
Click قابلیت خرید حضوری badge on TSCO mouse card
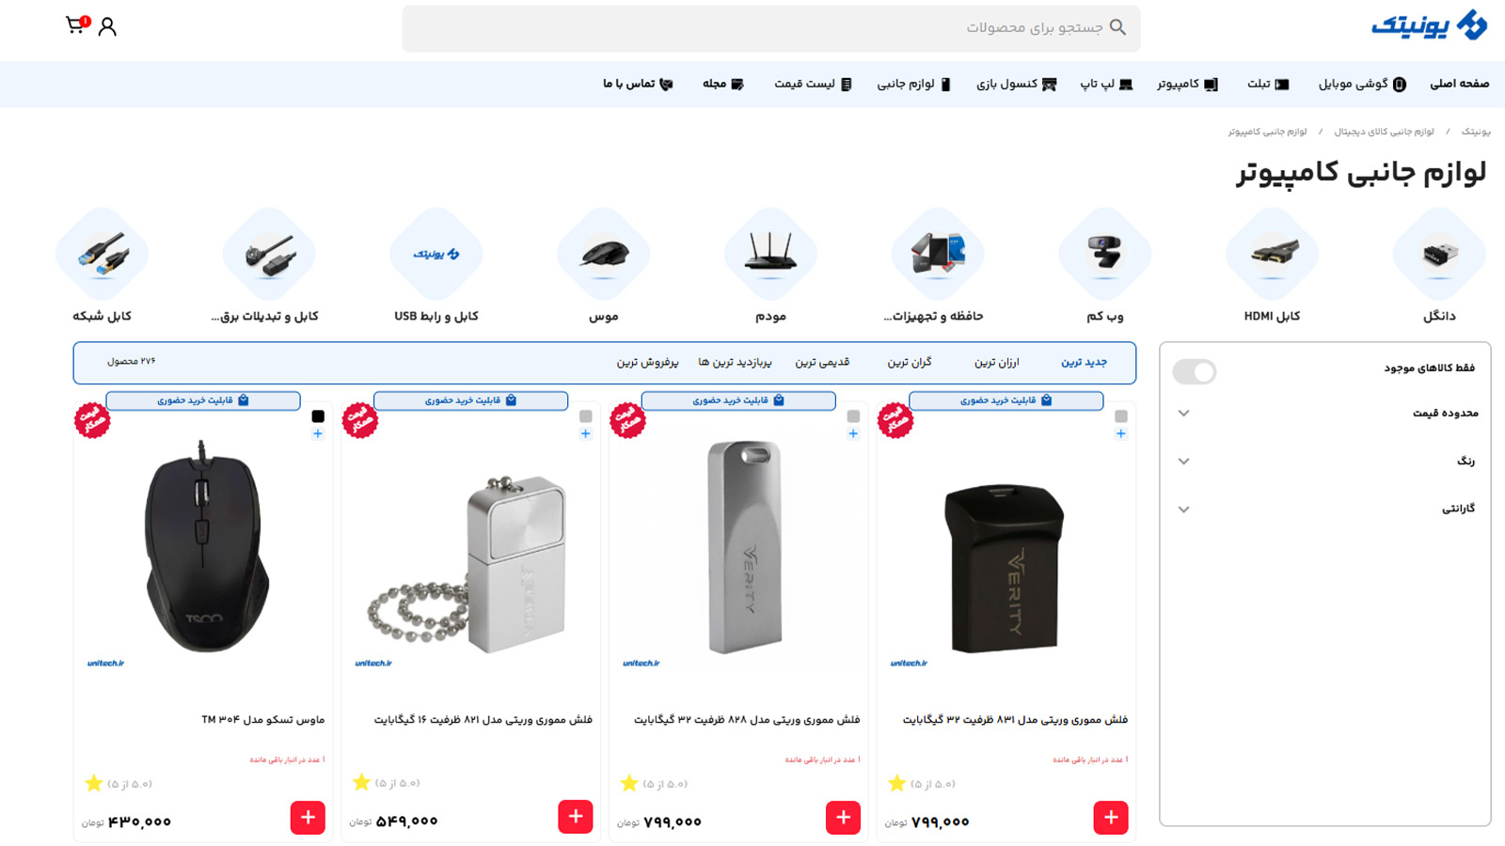(203, 400)
